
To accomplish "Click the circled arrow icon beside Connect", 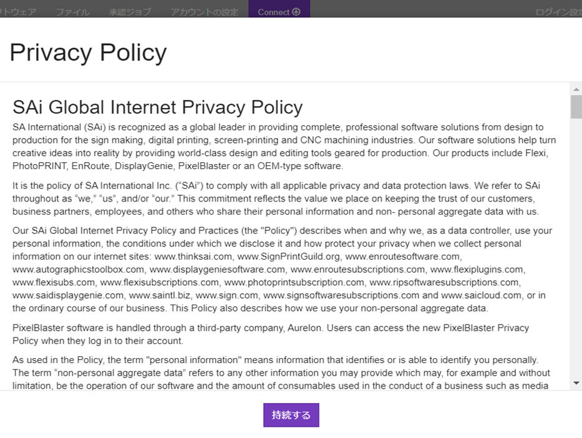I will tap(296, 12).
